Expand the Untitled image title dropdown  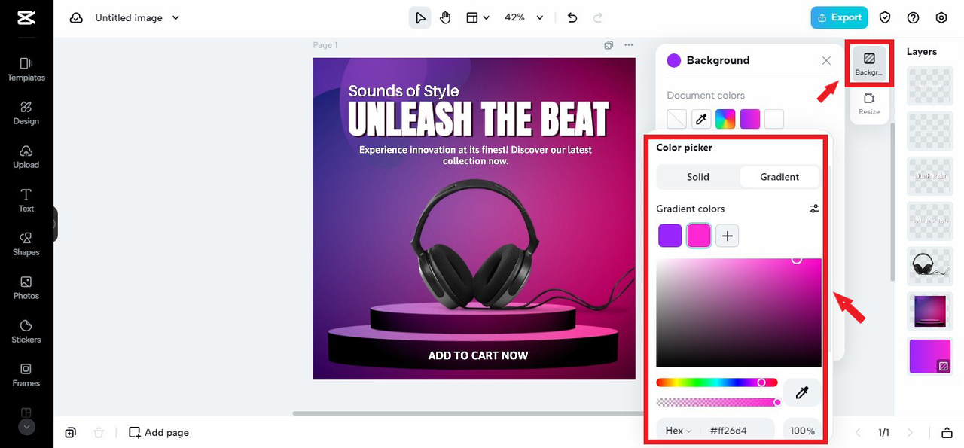pyautogui.click(x=175, y=17)
